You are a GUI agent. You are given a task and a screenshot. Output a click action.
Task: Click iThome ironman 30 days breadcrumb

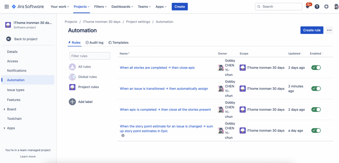point(102,22)
